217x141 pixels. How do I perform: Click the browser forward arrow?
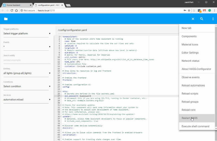7,10
